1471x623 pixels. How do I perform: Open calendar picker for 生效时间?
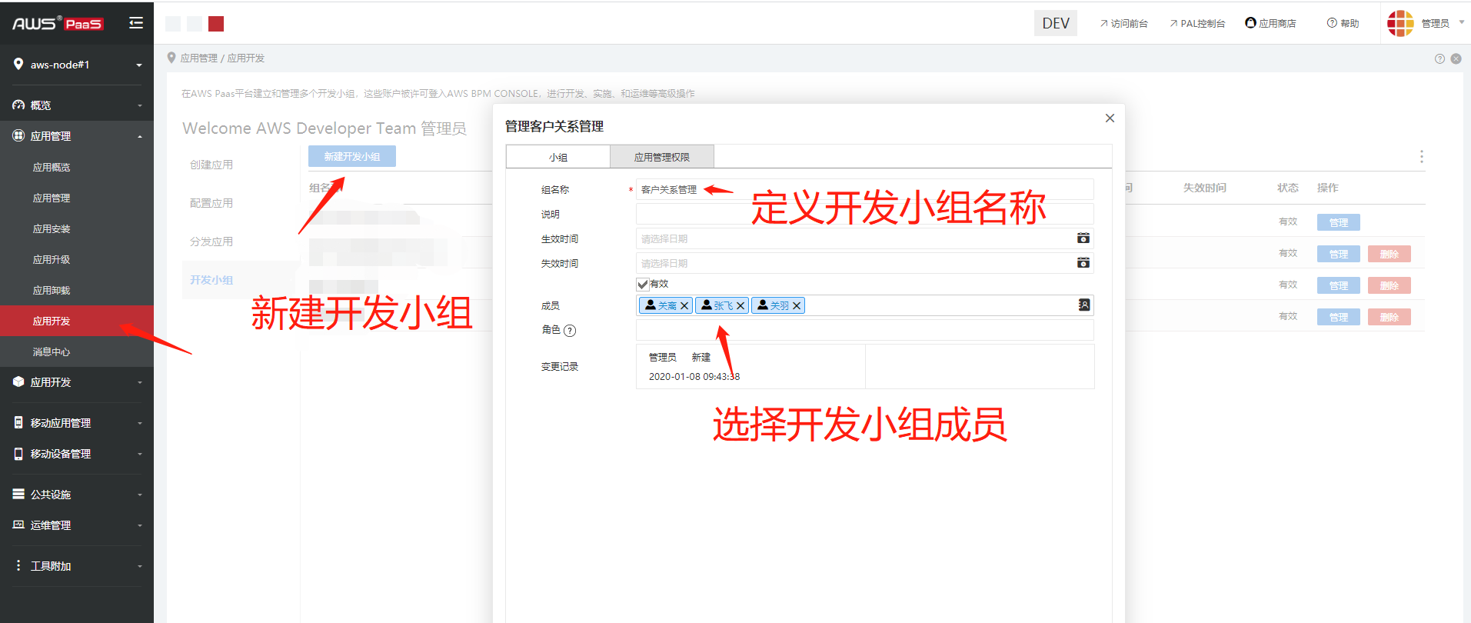click(x=1083, y=238)
